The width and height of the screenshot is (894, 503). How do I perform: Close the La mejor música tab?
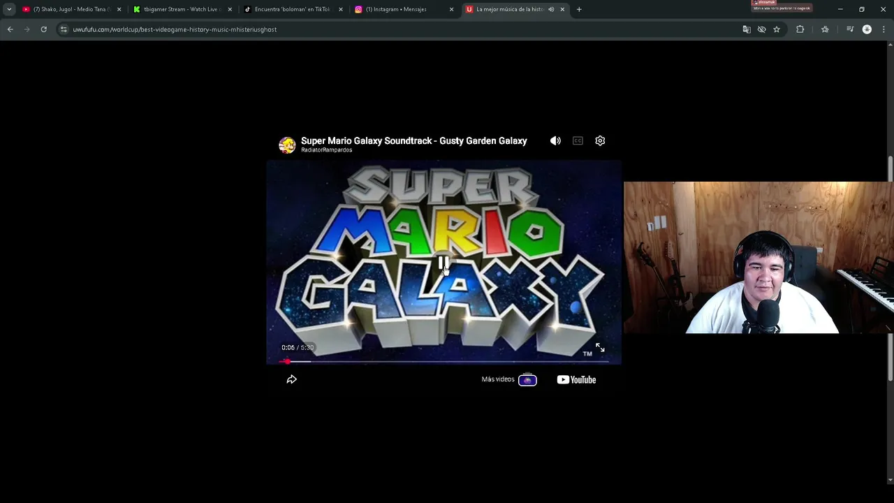click(562, 9)
